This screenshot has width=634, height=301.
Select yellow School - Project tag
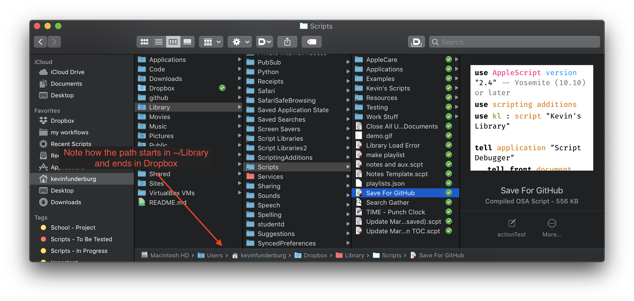(73, 227)
